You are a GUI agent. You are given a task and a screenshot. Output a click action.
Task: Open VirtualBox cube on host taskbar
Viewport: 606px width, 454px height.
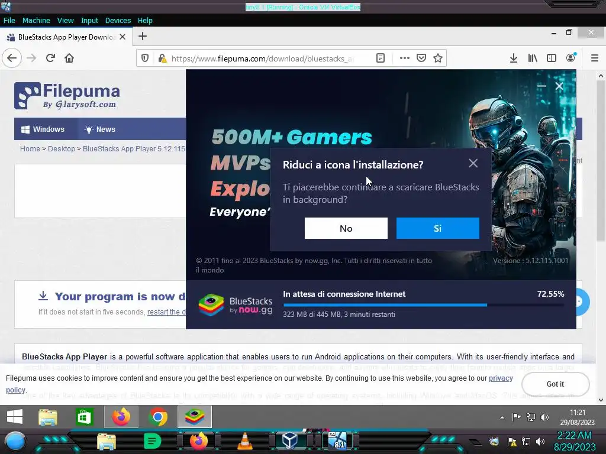pos(290,441)
